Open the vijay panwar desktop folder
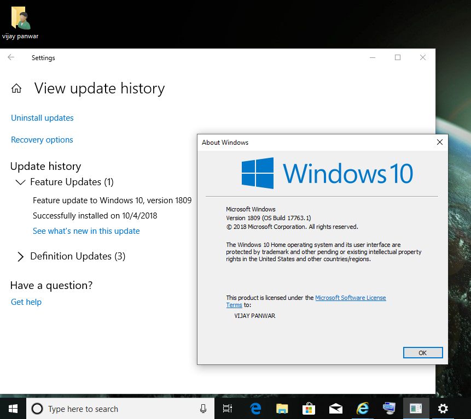471x419 pixels. coord(20,22)
